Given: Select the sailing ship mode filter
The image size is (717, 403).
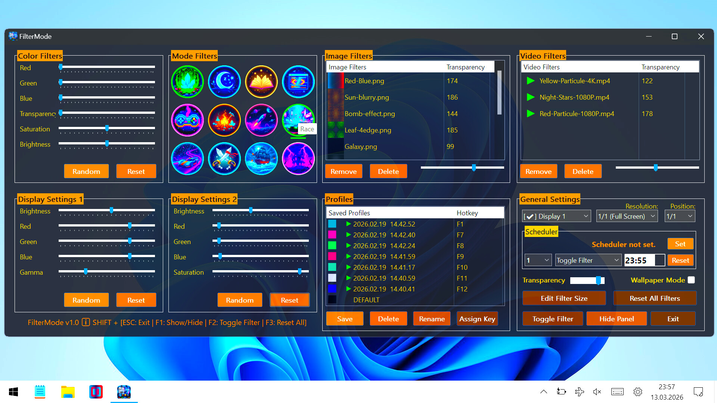Looking at the screenshot, I should tap(261, 159).
